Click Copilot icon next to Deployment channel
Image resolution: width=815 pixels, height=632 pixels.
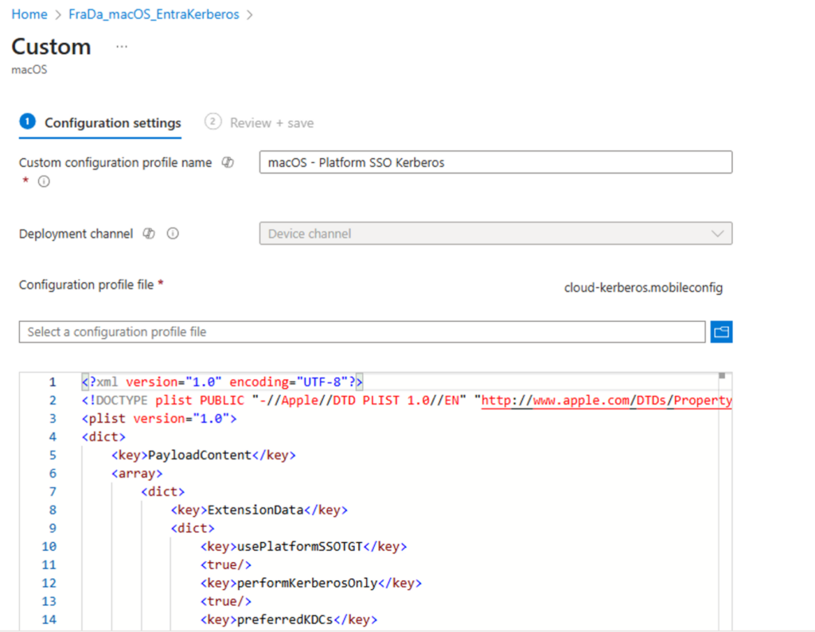(148, 234)
